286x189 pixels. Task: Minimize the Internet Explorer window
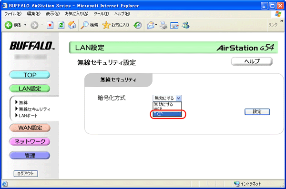point(264,6)
